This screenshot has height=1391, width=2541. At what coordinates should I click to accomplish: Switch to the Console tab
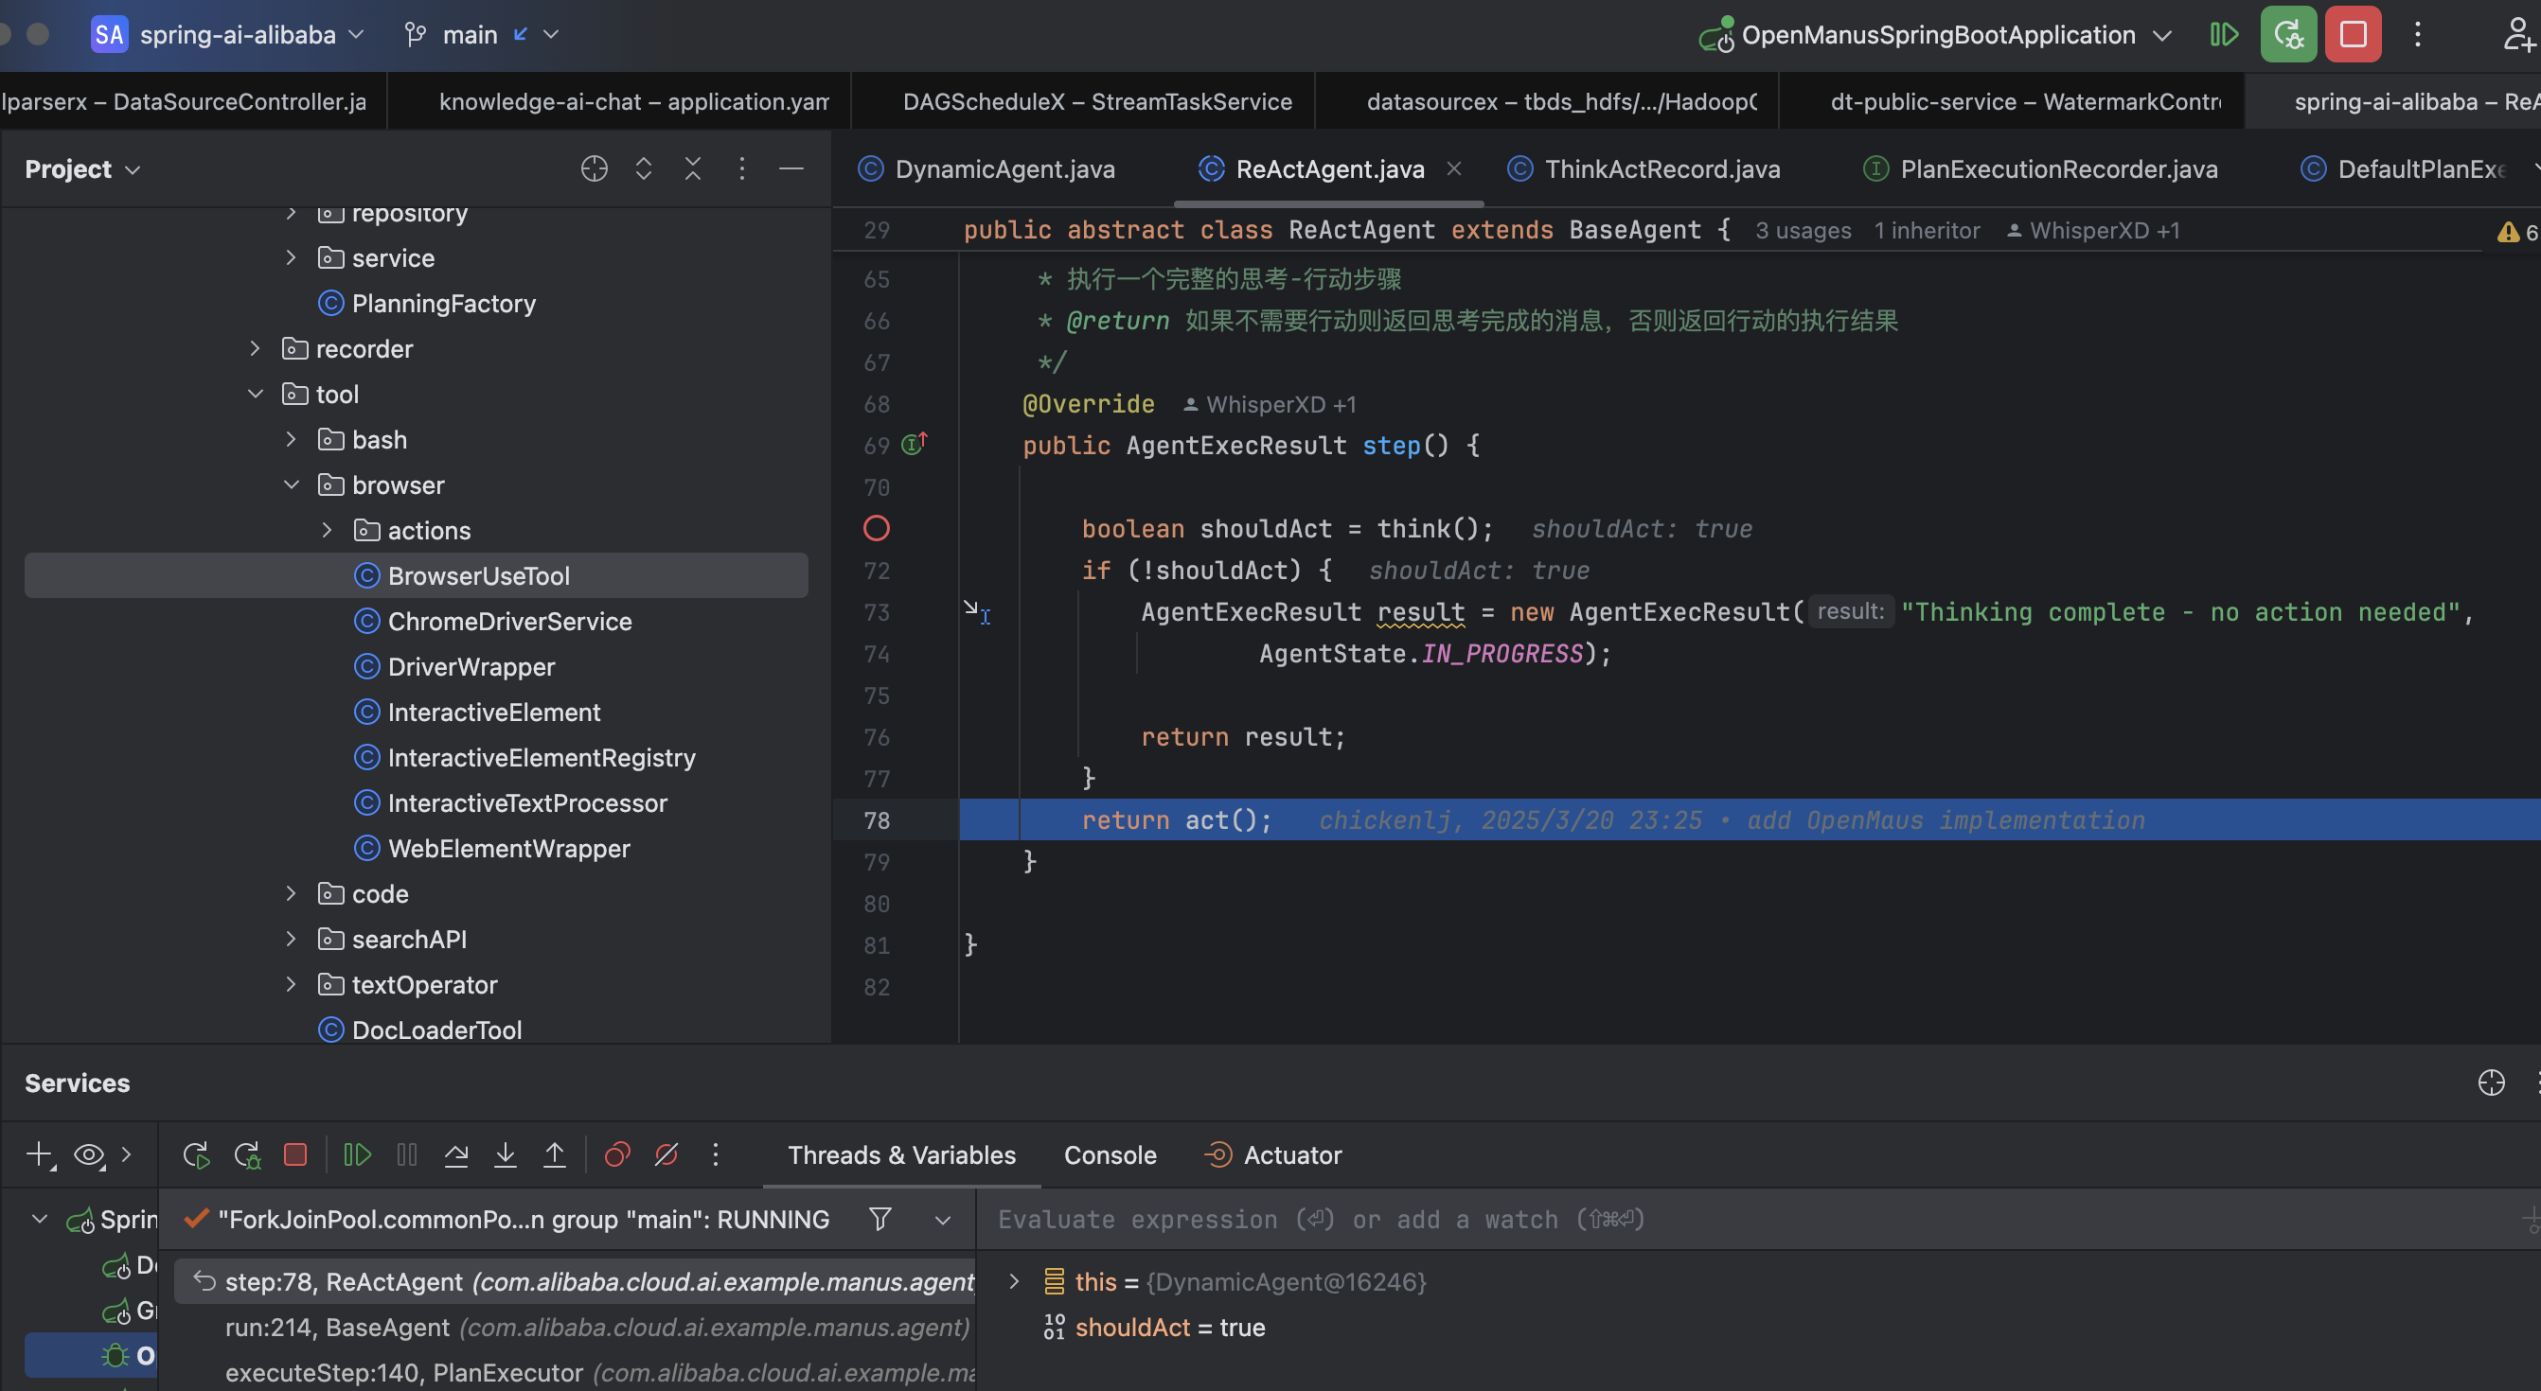coord(1110,1154)
